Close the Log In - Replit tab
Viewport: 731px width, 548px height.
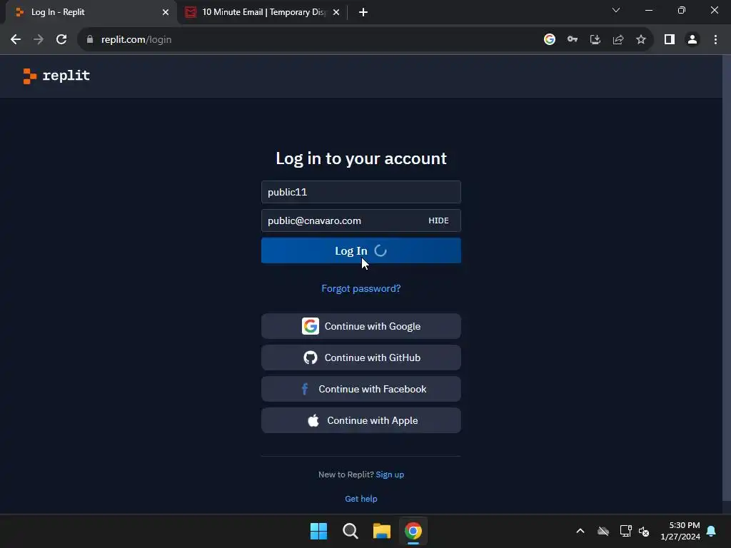[x=166, y=12]
